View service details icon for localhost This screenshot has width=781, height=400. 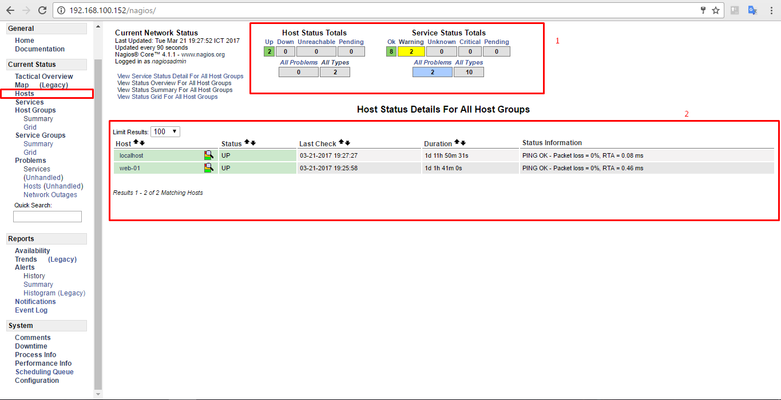click(x=209, y=155)
